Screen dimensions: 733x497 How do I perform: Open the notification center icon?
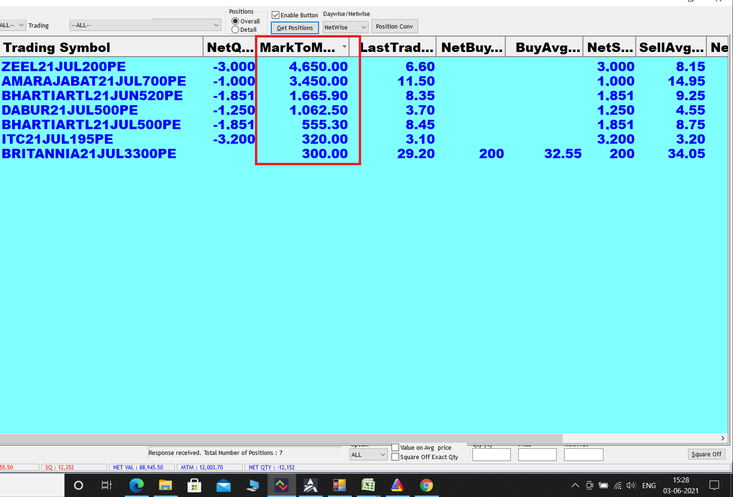click(x=714, y=485)
